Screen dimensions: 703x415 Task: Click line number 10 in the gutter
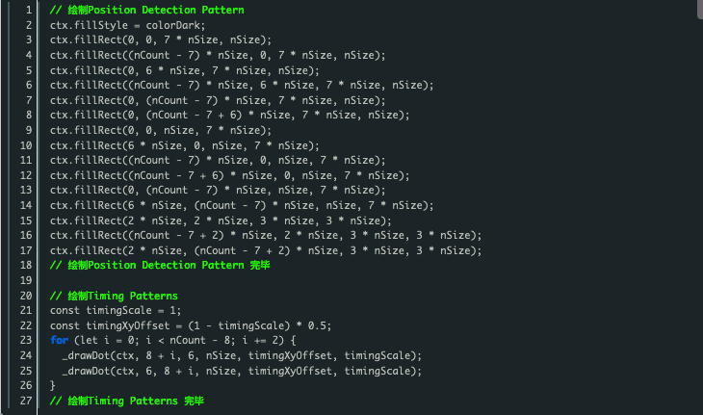26,145
